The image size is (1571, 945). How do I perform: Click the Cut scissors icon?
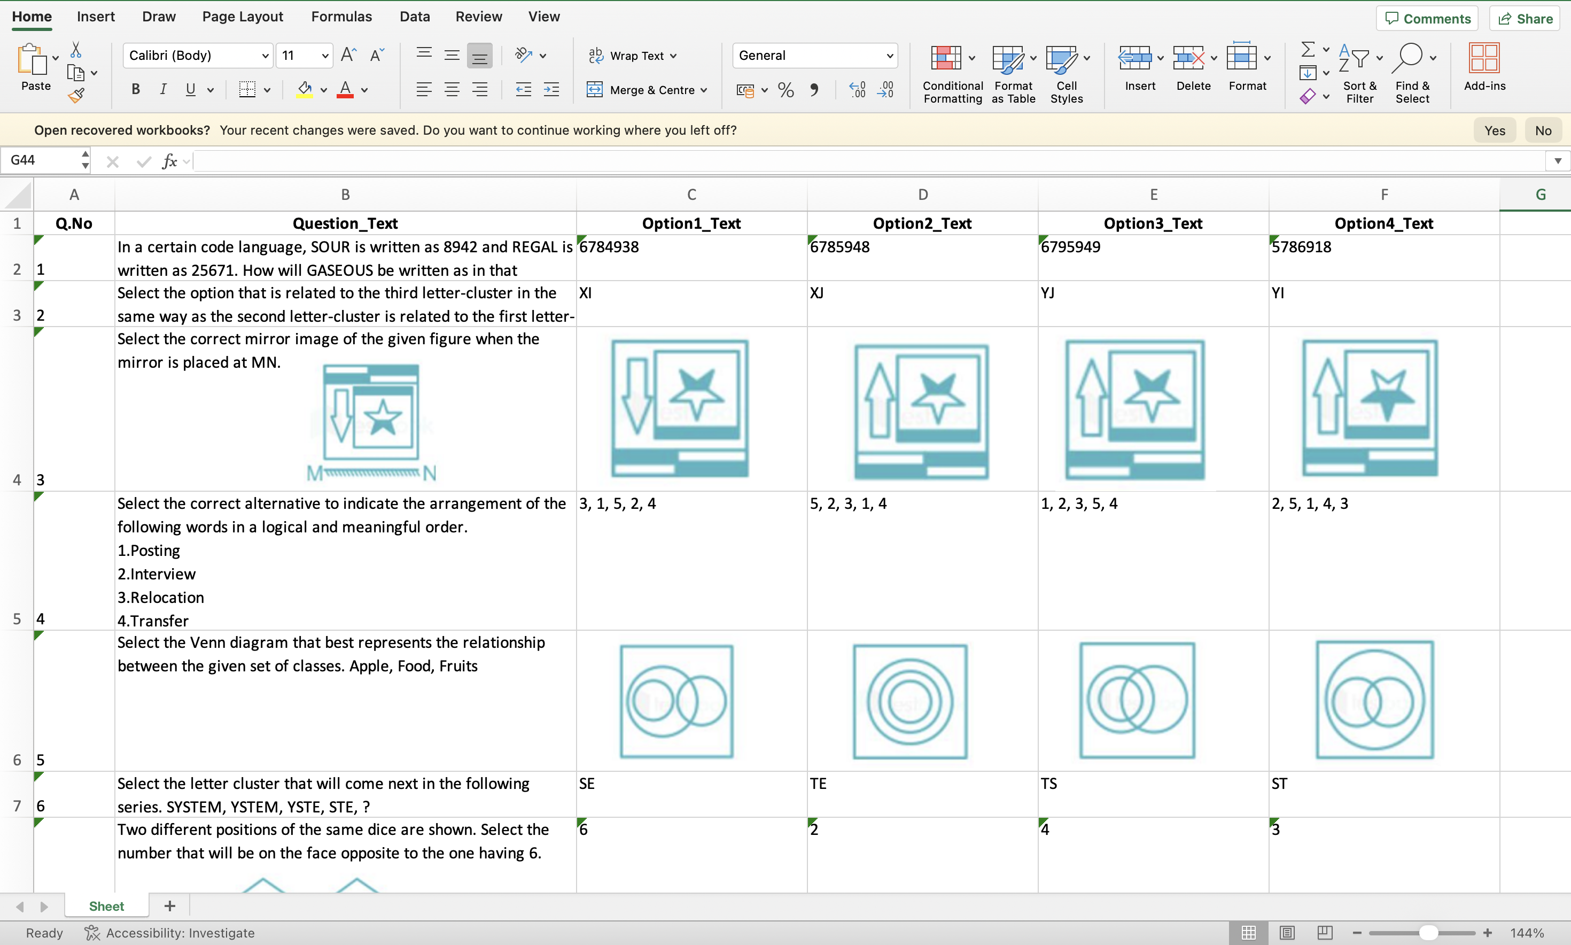pyautogui.click(x=76, y=50)
